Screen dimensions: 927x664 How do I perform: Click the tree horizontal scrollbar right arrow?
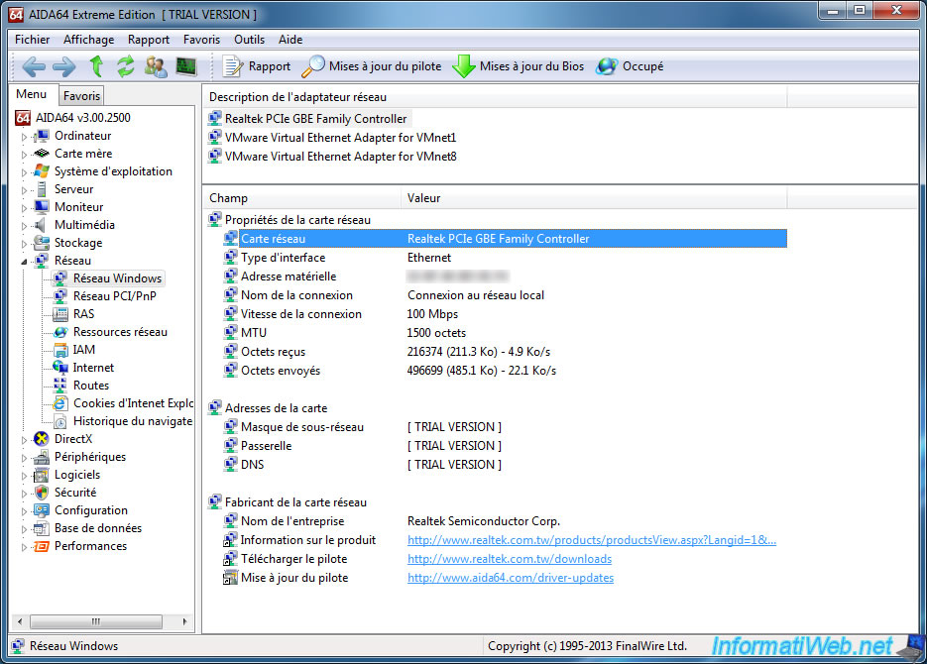(185, 621)
